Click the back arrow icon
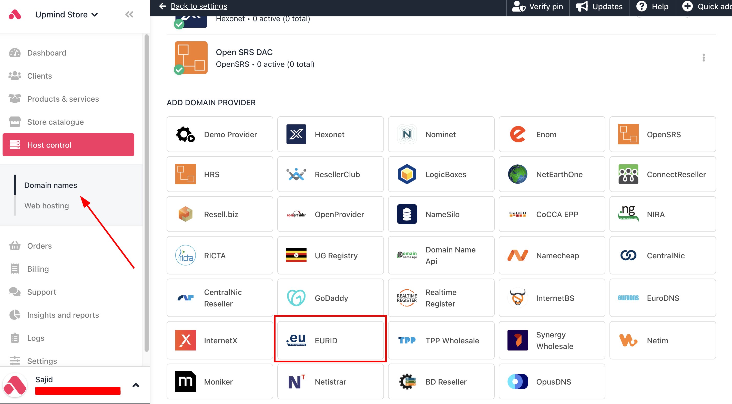Image resolution: width=732 pixels, height=404 pixels. [162, 6]
